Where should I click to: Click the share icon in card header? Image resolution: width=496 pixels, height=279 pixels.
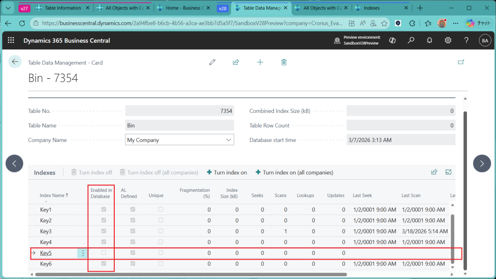(236, 62)
